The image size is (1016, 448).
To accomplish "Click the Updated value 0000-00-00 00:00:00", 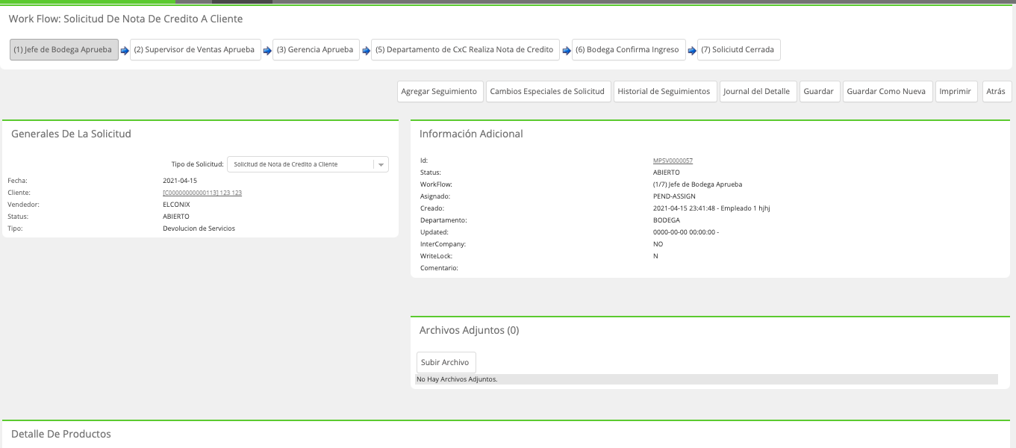I will pyautogui.click(x=686, y=232).
